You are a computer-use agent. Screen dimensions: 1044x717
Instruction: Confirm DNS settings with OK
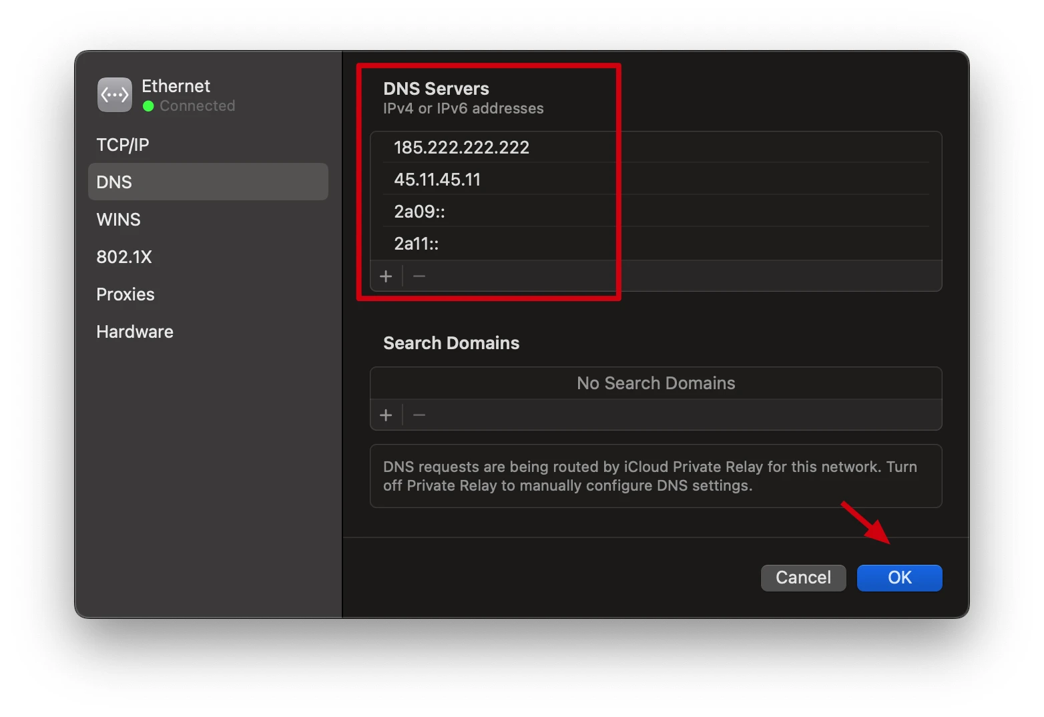[x=899, y=577]
